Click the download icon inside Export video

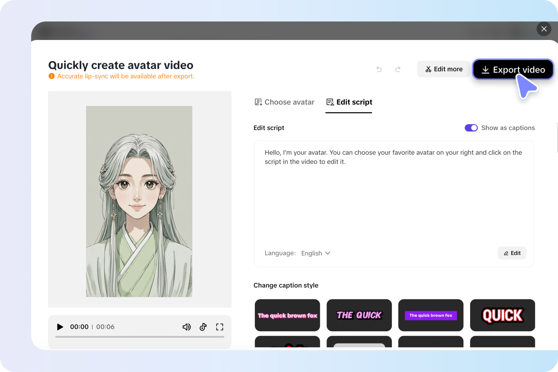pyautogui.click(x=485, y=69)
